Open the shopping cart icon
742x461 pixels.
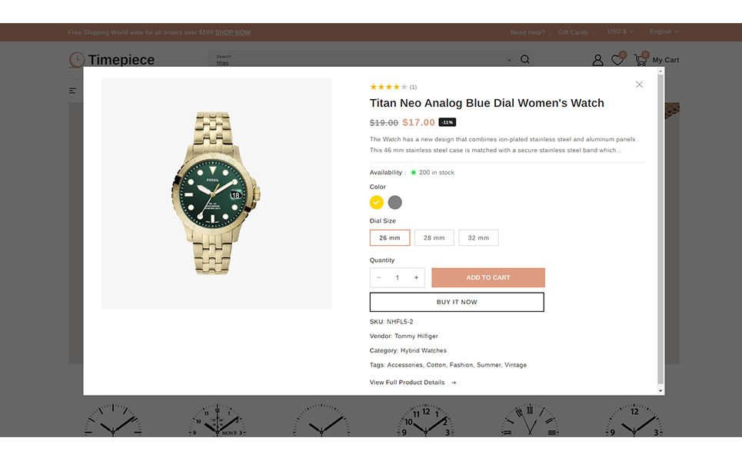(641, 59)
